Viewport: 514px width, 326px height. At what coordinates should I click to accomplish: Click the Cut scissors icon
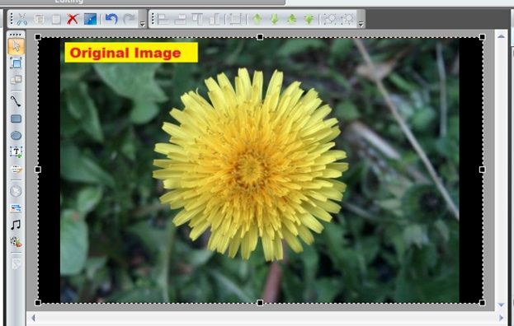pyautogui.click(x=21, y=19)
